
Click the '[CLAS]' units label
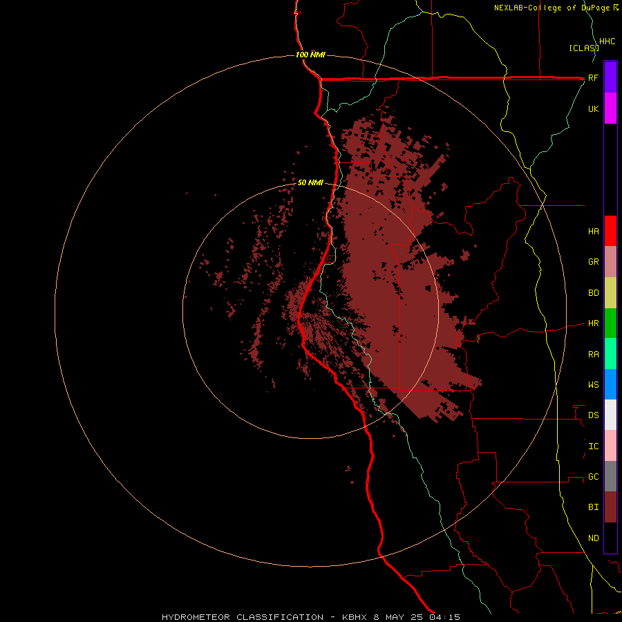pyautogui.click(x=584, y=48)
